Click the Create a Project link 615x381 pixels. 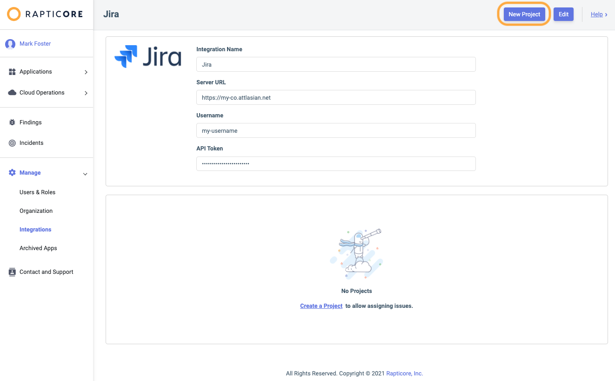click(321, 306)
